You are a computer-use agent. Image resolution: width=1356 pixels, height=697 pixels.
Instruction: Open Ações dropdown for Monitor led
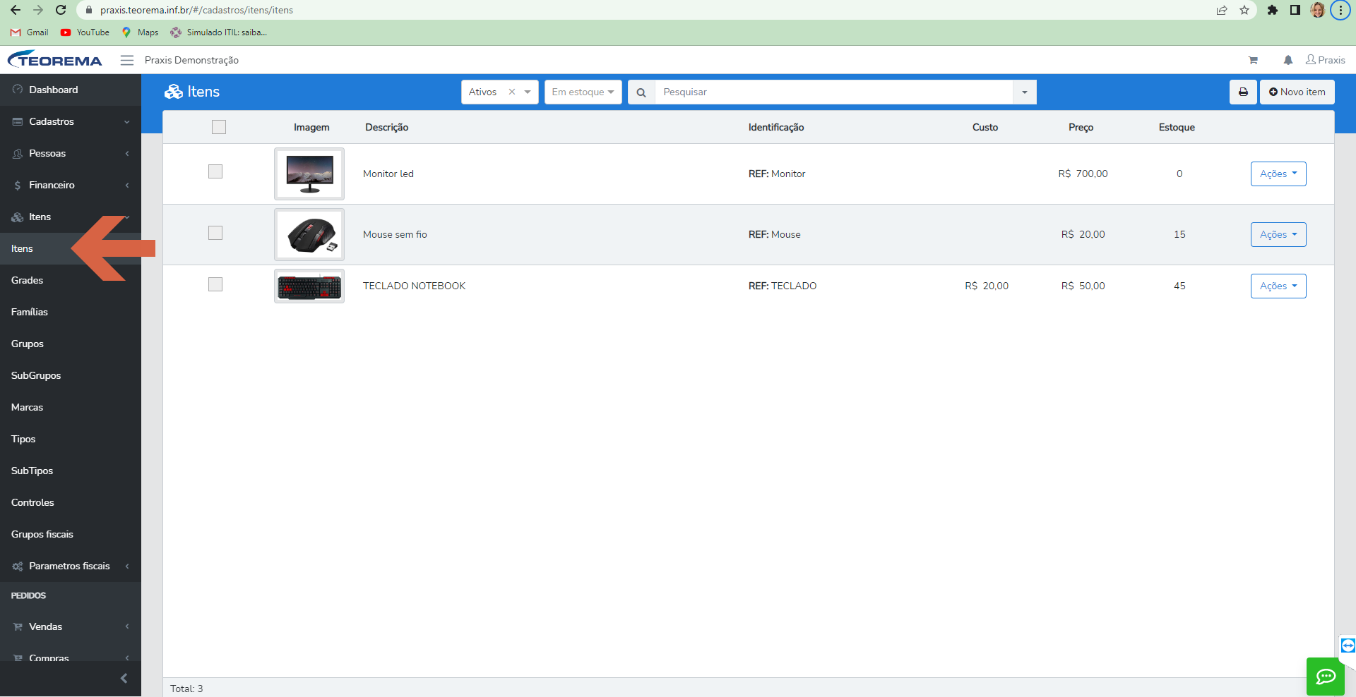(1278, 174)
